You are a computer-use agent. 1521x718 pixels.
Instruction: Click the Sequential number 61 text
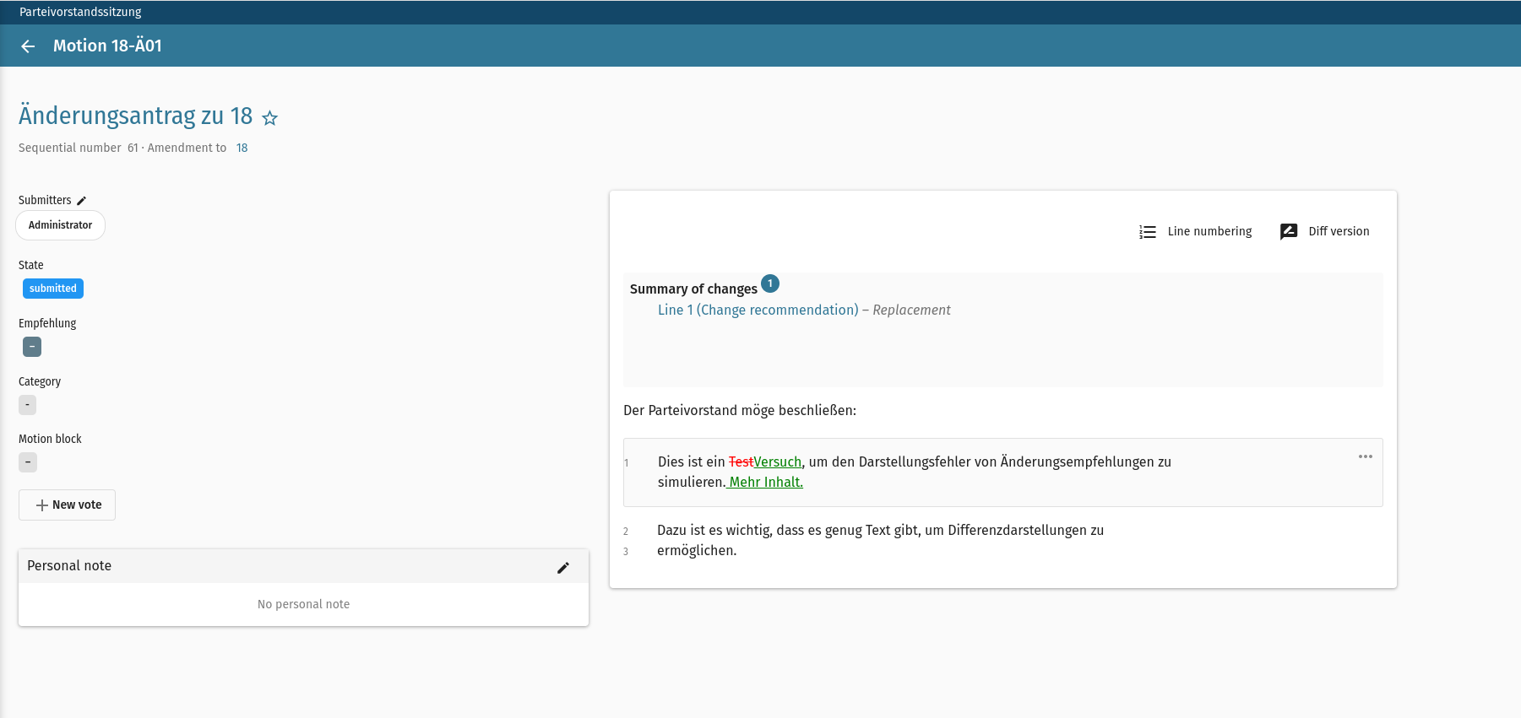point(79,148)
